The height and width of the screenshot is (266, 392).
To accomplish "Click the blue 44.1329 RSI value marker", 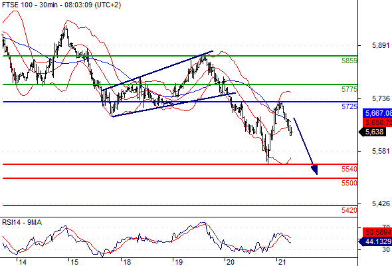I will coord(375,241).
